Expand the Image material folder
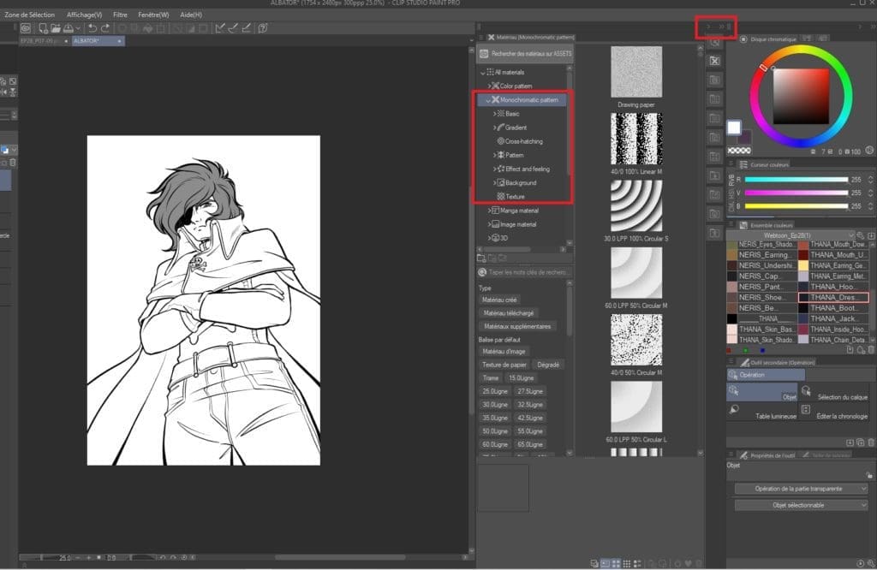877x570 pixels. tap(489, 224)
